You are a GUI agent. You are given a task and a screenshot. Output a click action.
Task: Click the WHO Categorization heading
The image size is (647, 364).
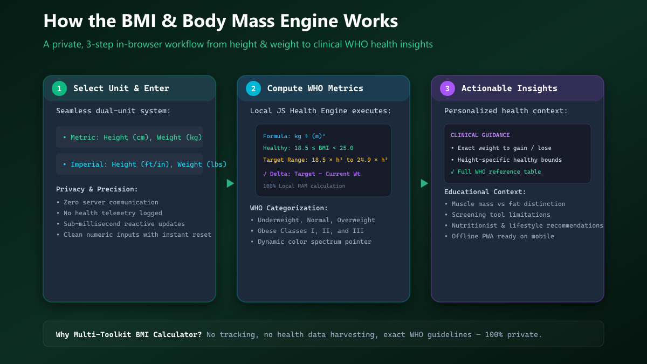click(x=289, y=208)
